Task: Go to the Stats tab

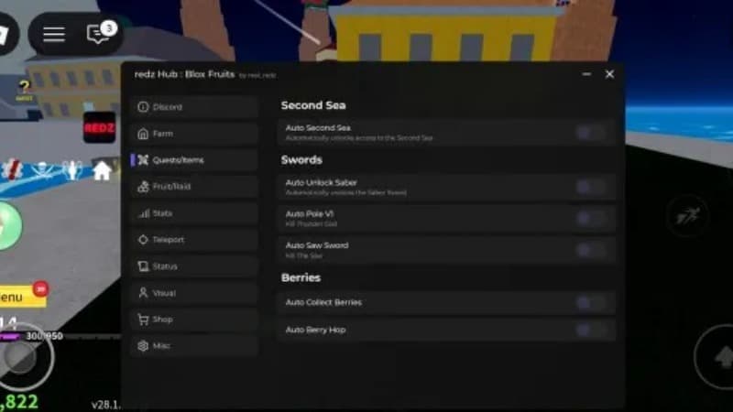Action: tap(194, 213)
